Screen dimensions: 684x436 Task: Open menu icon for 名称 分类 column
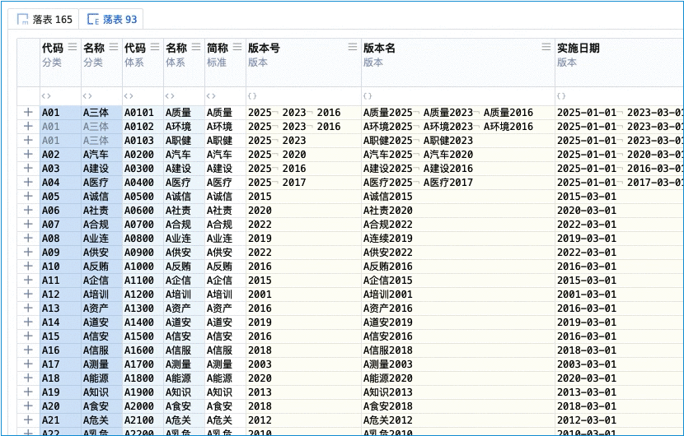(x=114, y=48)
